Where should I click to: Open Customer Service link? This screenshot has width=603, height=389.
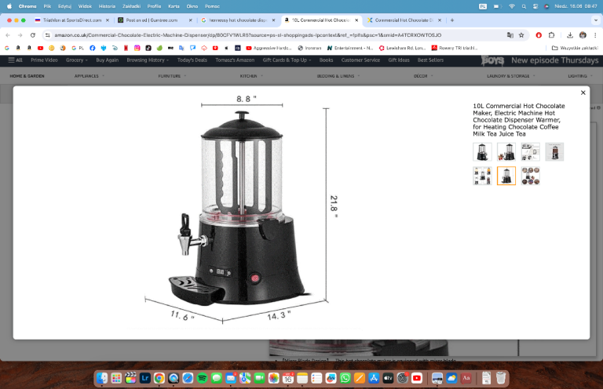[x=360, y=60]
